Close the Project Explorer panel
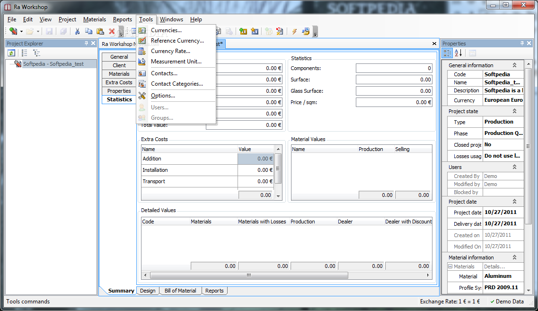Viewport: 538px width, 311px height. (93, 43)
